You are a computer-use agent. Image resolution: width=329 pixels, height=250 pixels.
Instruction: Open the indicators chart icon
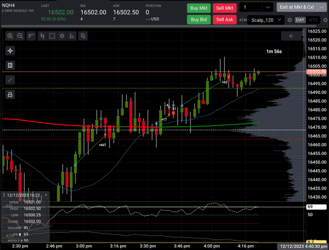click(x=72, y=36)
